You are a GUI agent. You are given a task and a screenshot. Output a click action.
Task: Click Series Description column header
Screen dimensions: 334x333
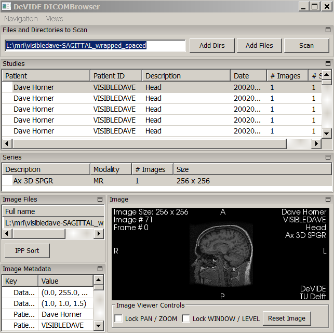pos(46,169)
